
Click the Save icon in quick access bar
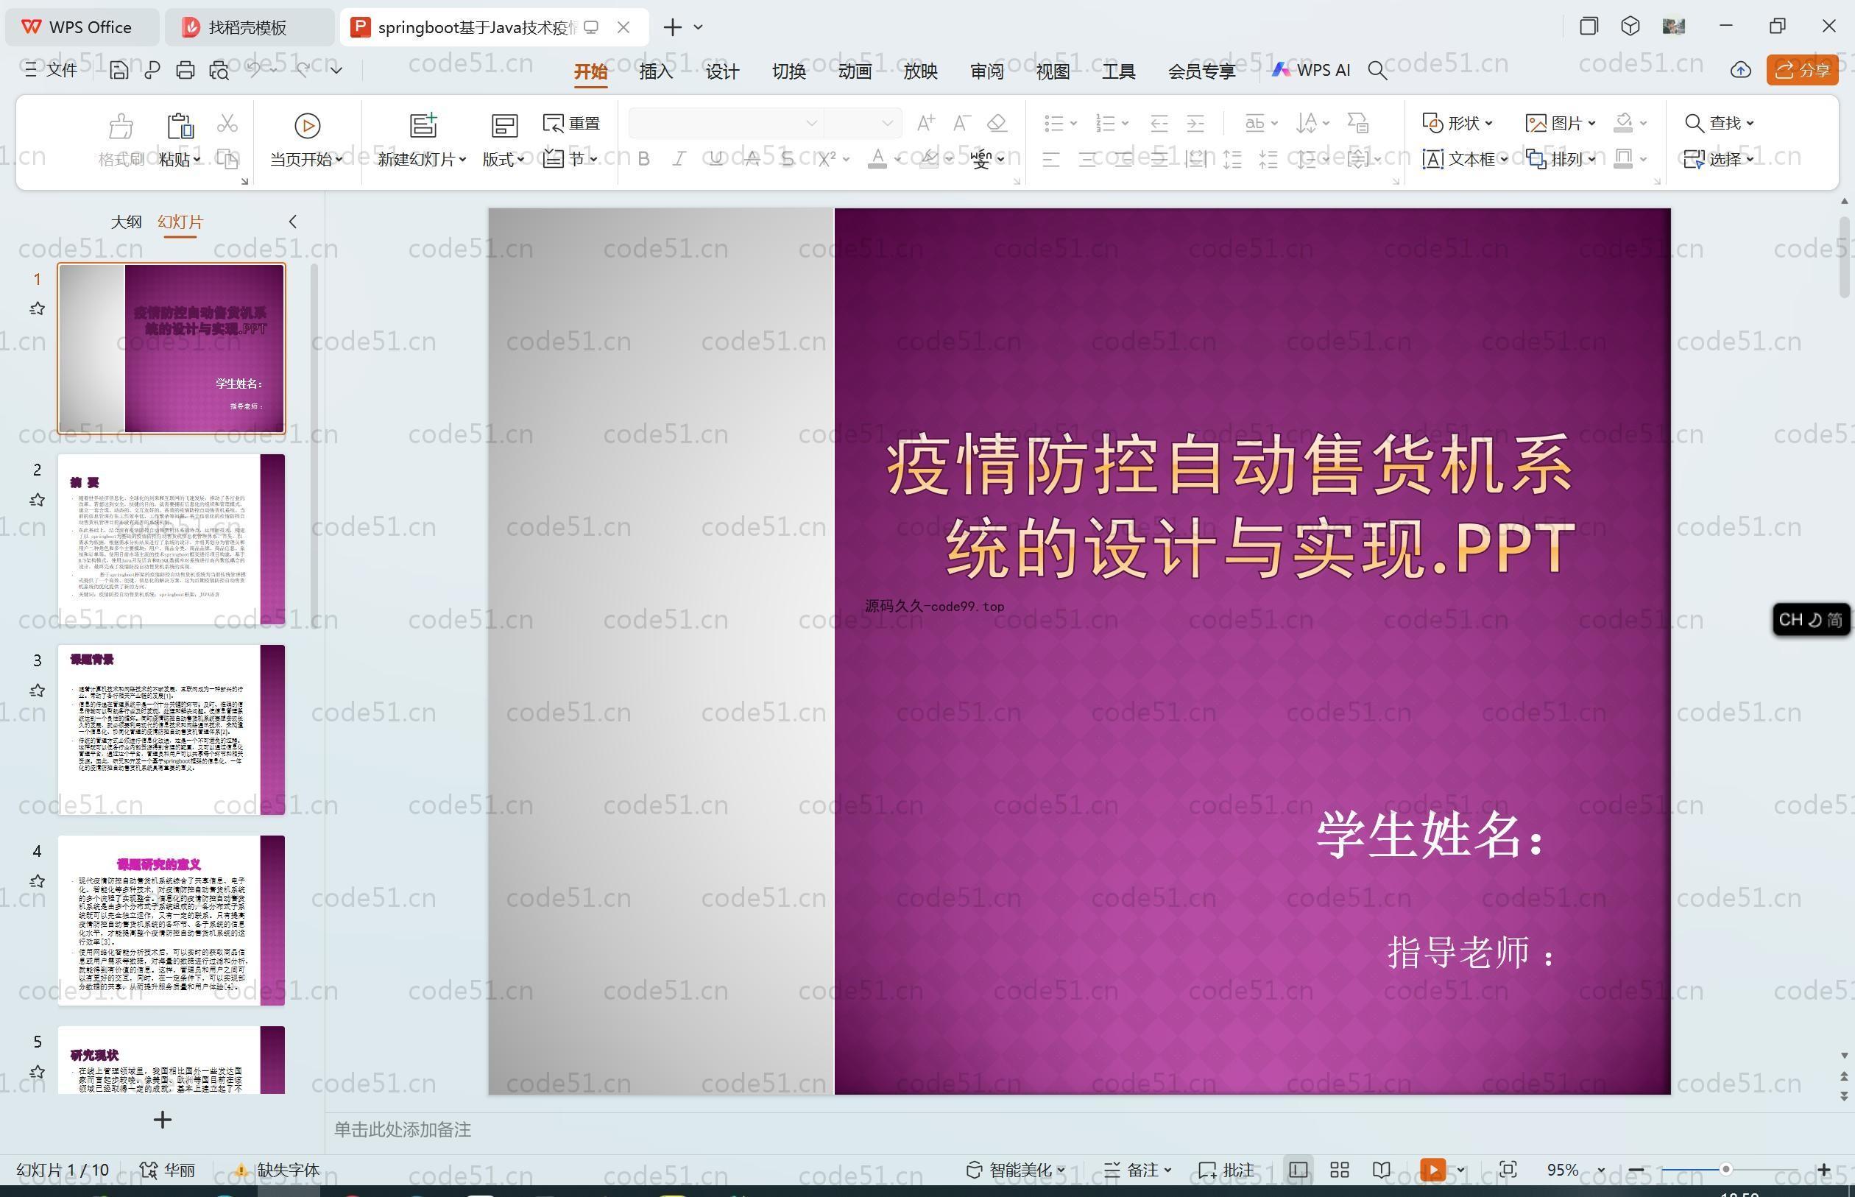(x=119, y=70)
